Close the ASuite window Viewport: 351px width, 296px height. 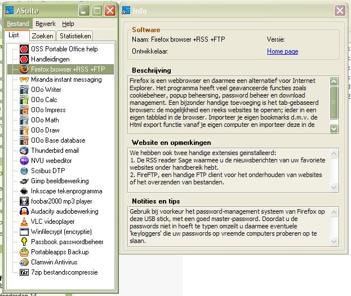(110, 11)
